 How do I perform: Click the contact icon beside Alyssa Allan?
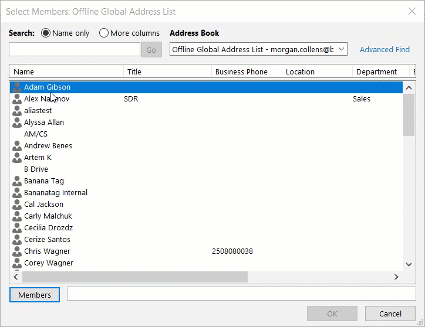coord(17,122)
